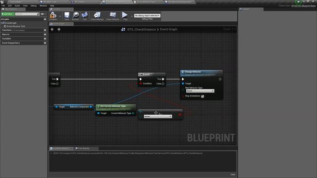Image resolution: width=317 pixels, height=178 pixels.
Task: Open the debug object filter dropdown
Action: pos(147,15)
